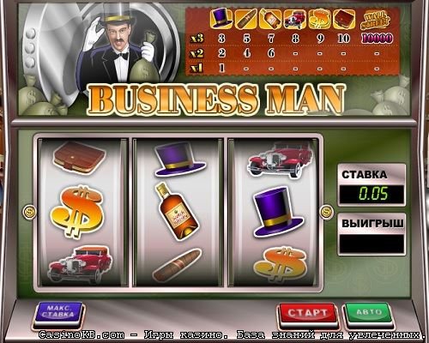Click the purple top hat paytable icon
The image size is (429, 343).
point(221,18)
